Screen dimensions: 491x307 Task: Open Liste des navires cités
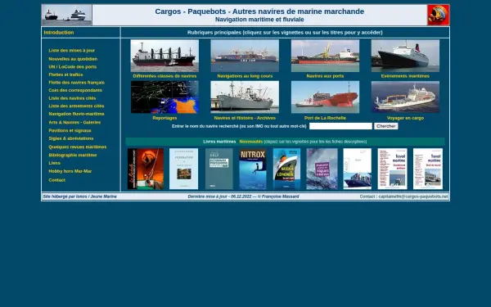72,98
